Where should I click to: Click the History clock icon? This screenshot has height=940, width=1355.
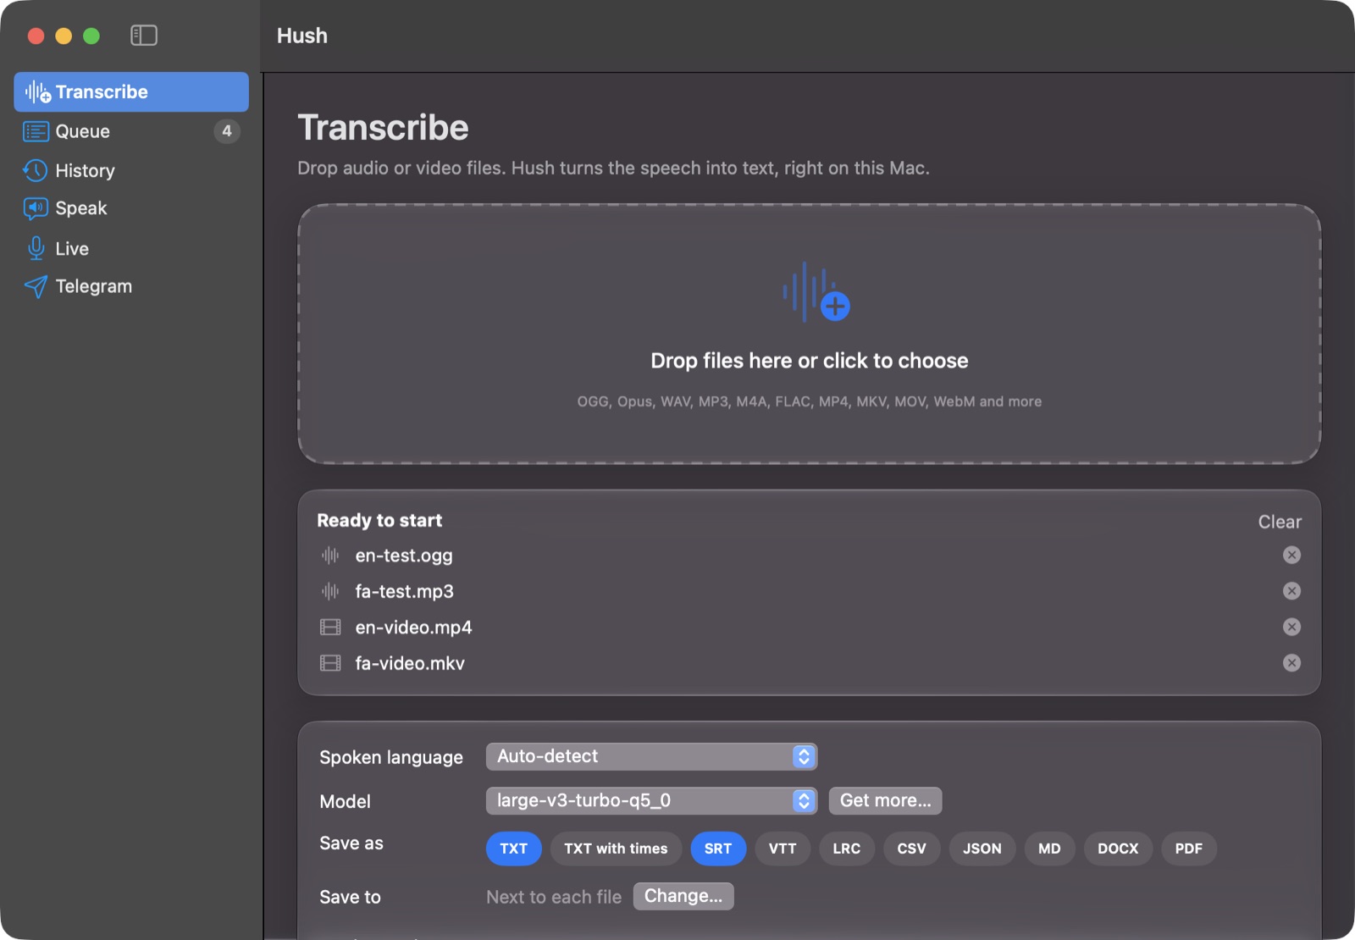pyautogui.click(x=36, y=170)
